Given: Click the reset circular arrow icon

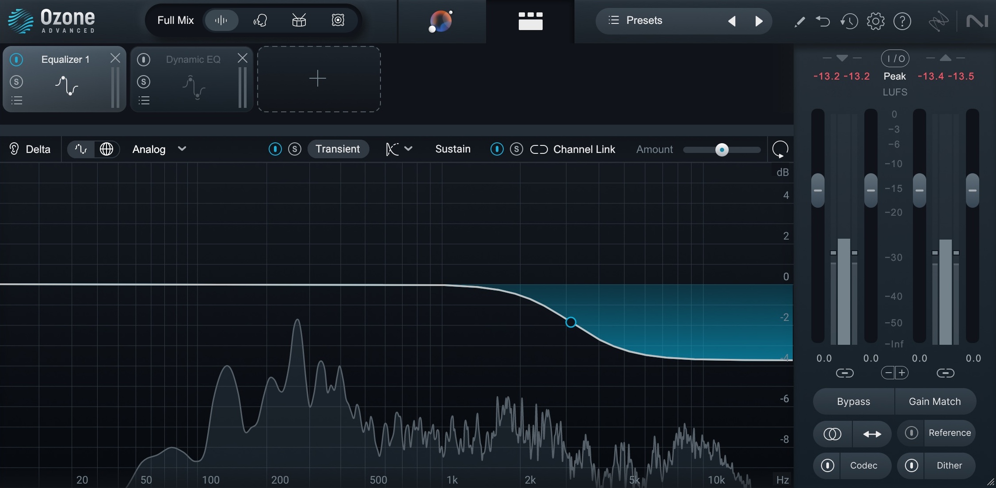Looking at the screenshot, I should pos(780,149).
